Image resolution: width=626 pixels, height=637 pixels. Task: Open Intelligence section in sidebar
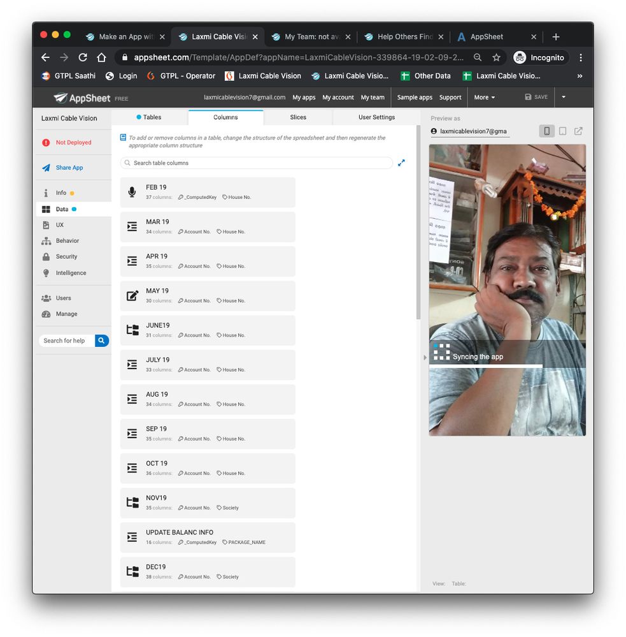71,273
